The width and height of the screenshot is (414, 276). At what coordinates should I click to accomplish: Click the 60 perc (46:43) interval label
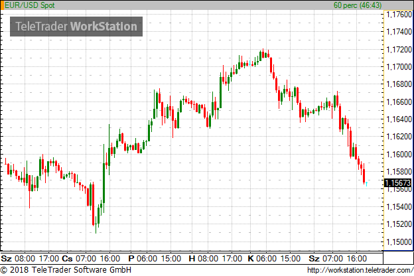click(x=358, y=5)
